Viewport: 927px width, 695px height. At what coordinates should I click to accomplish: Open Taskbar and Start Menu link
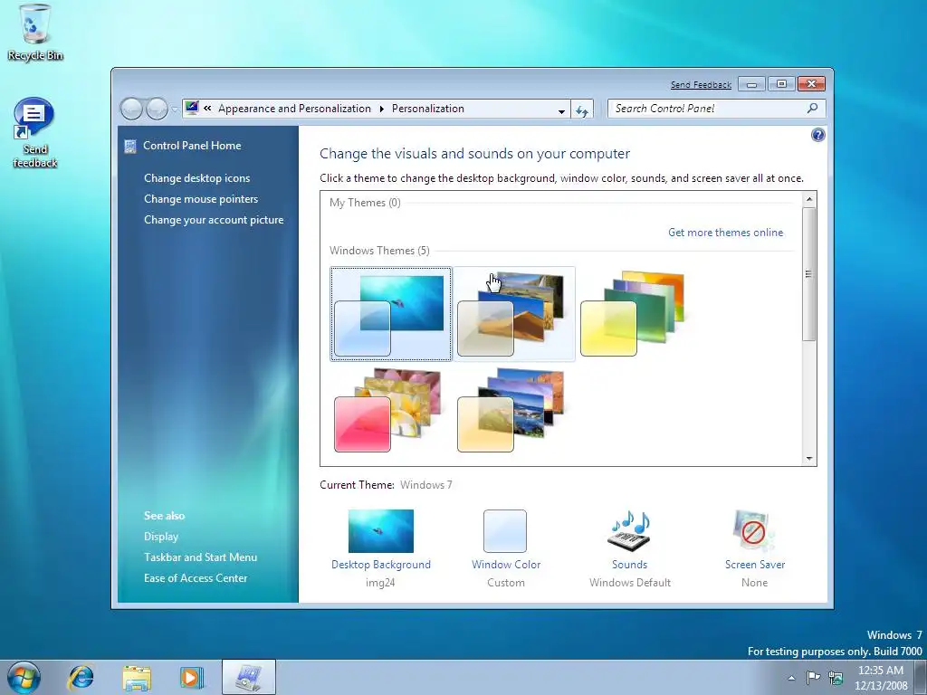(200, 557)
